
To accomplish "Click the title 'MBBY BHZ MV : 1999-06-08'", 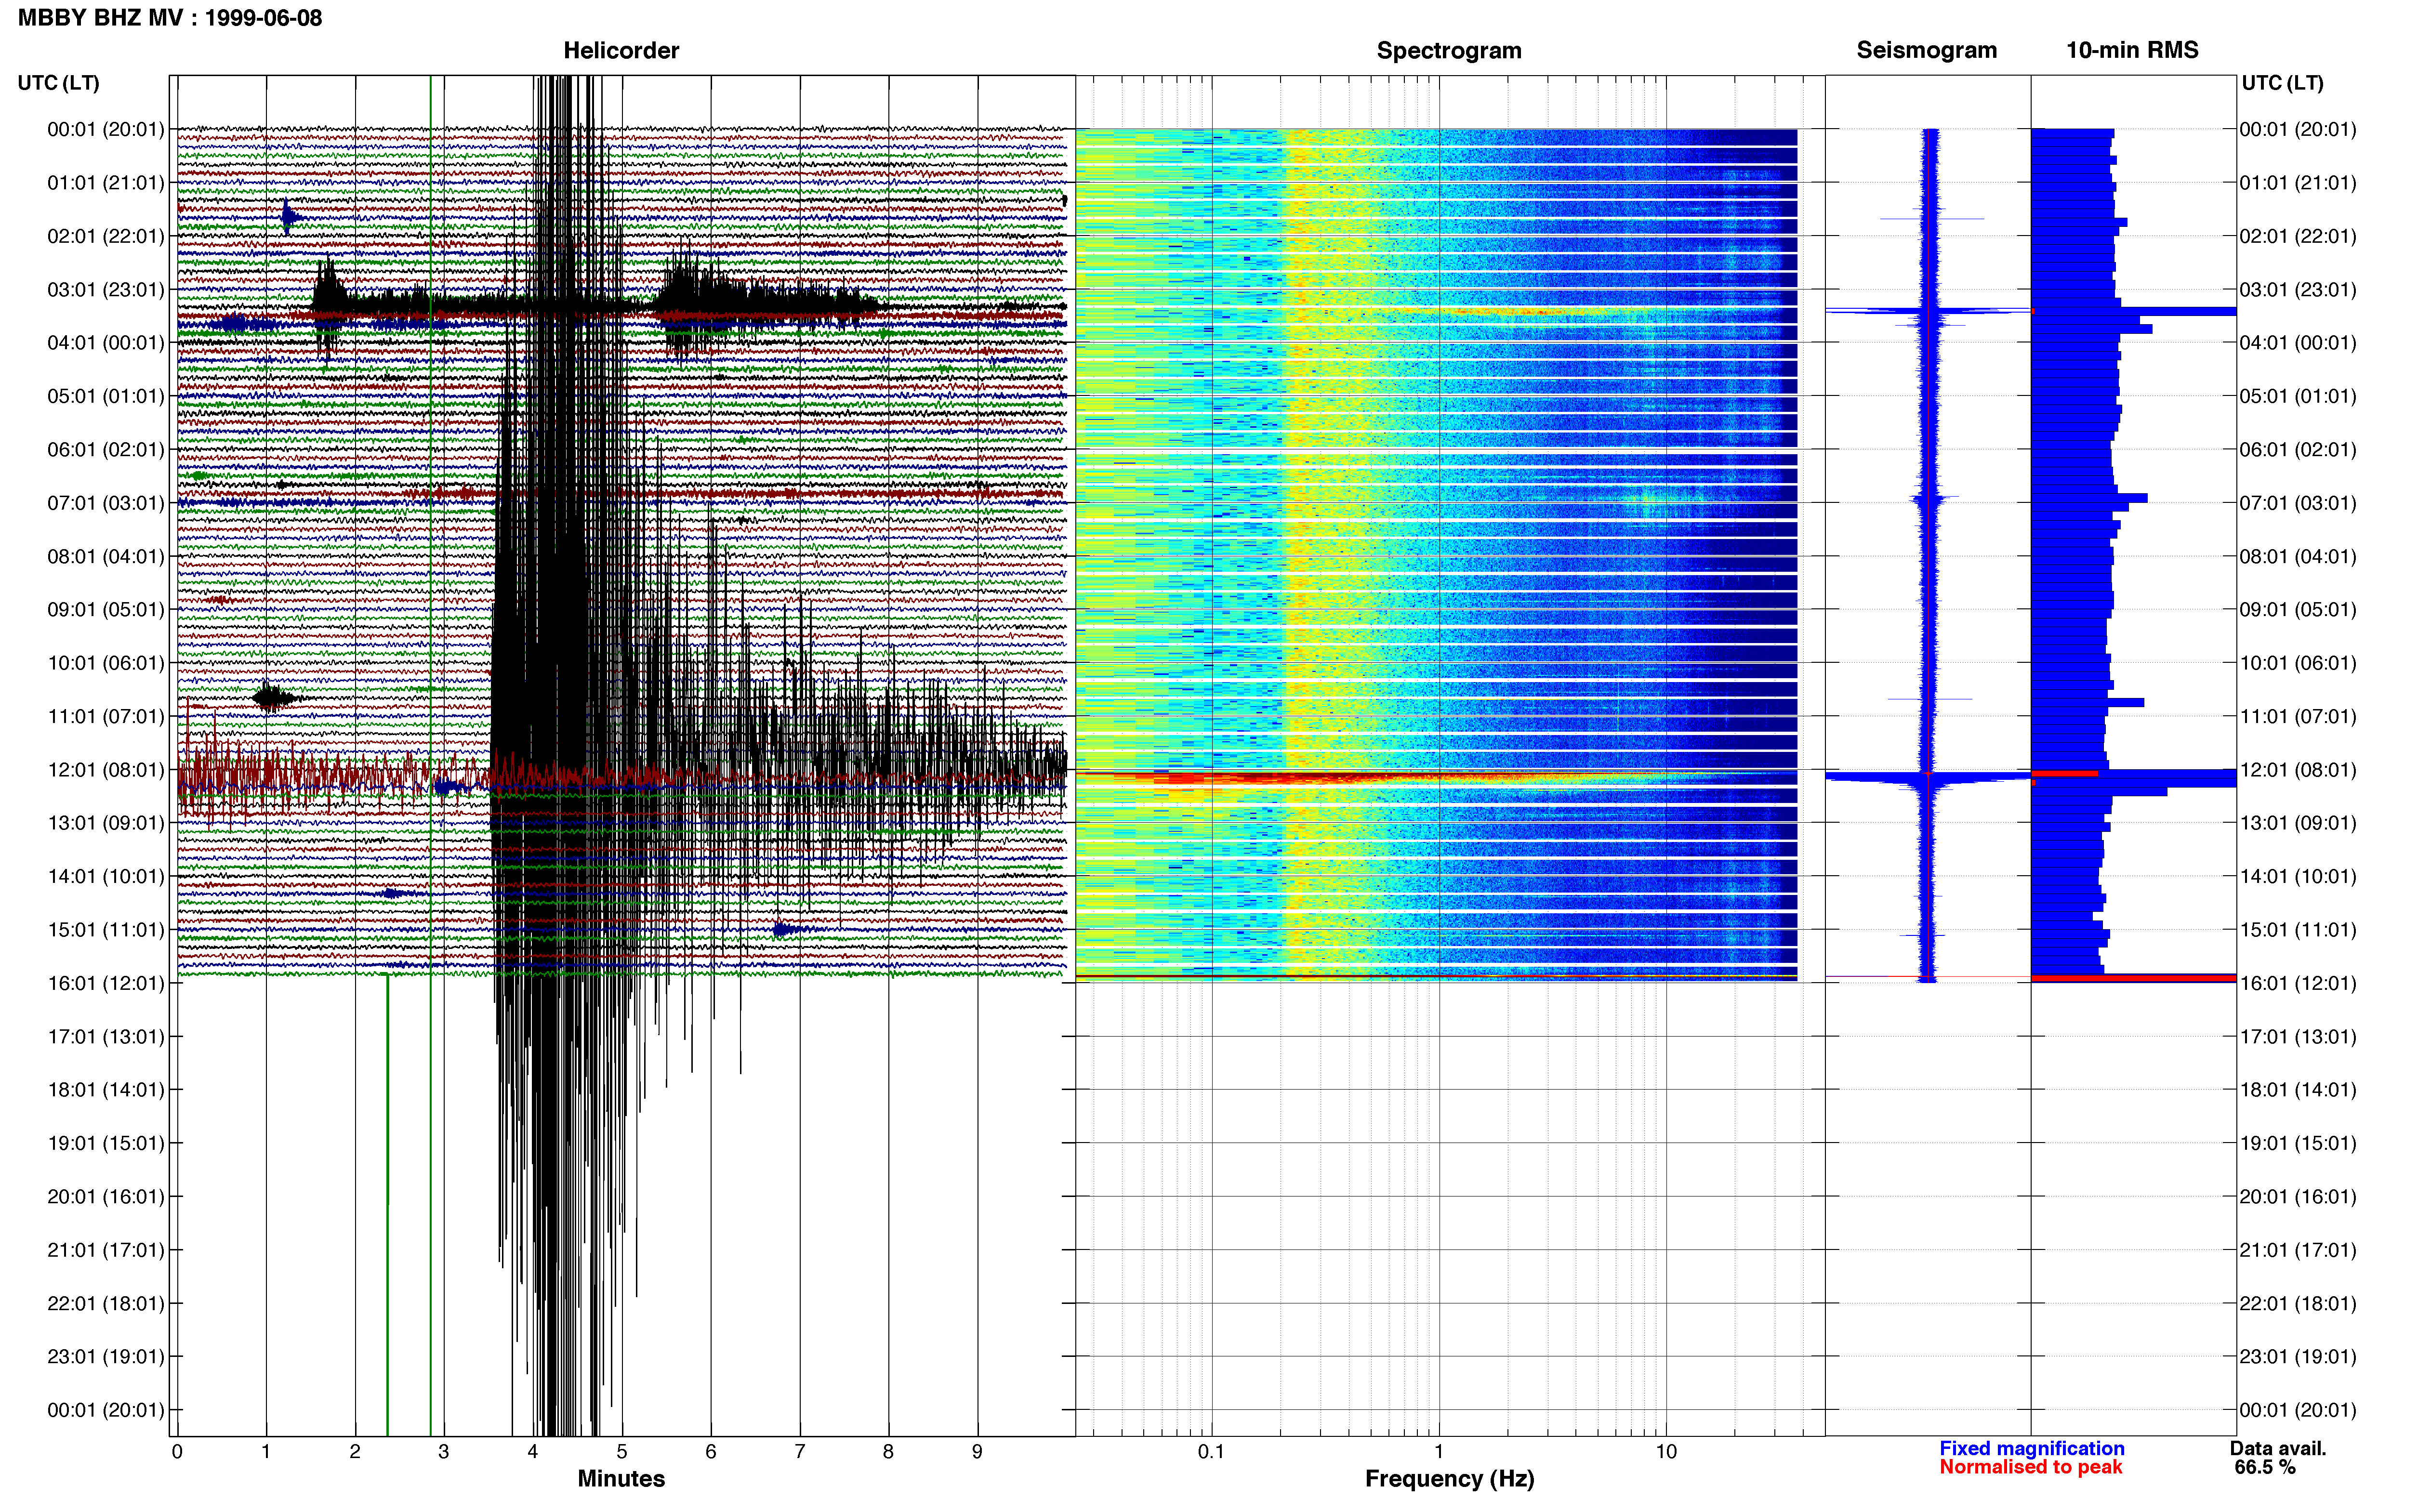I will tap(170, 18).
